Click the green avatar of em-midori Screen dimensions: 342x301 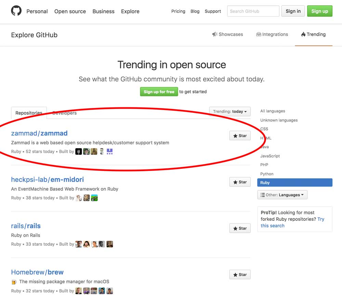click(94, 198)
